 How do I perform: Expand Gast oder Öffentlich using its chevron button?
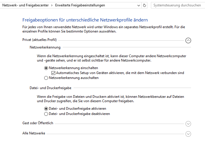[188, 124]
